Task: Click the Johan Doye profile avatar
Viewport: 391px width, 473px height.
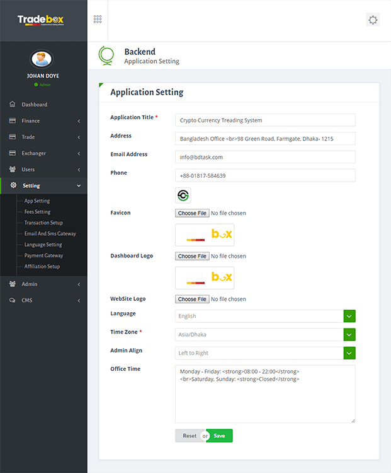Action: coord(42,59)
